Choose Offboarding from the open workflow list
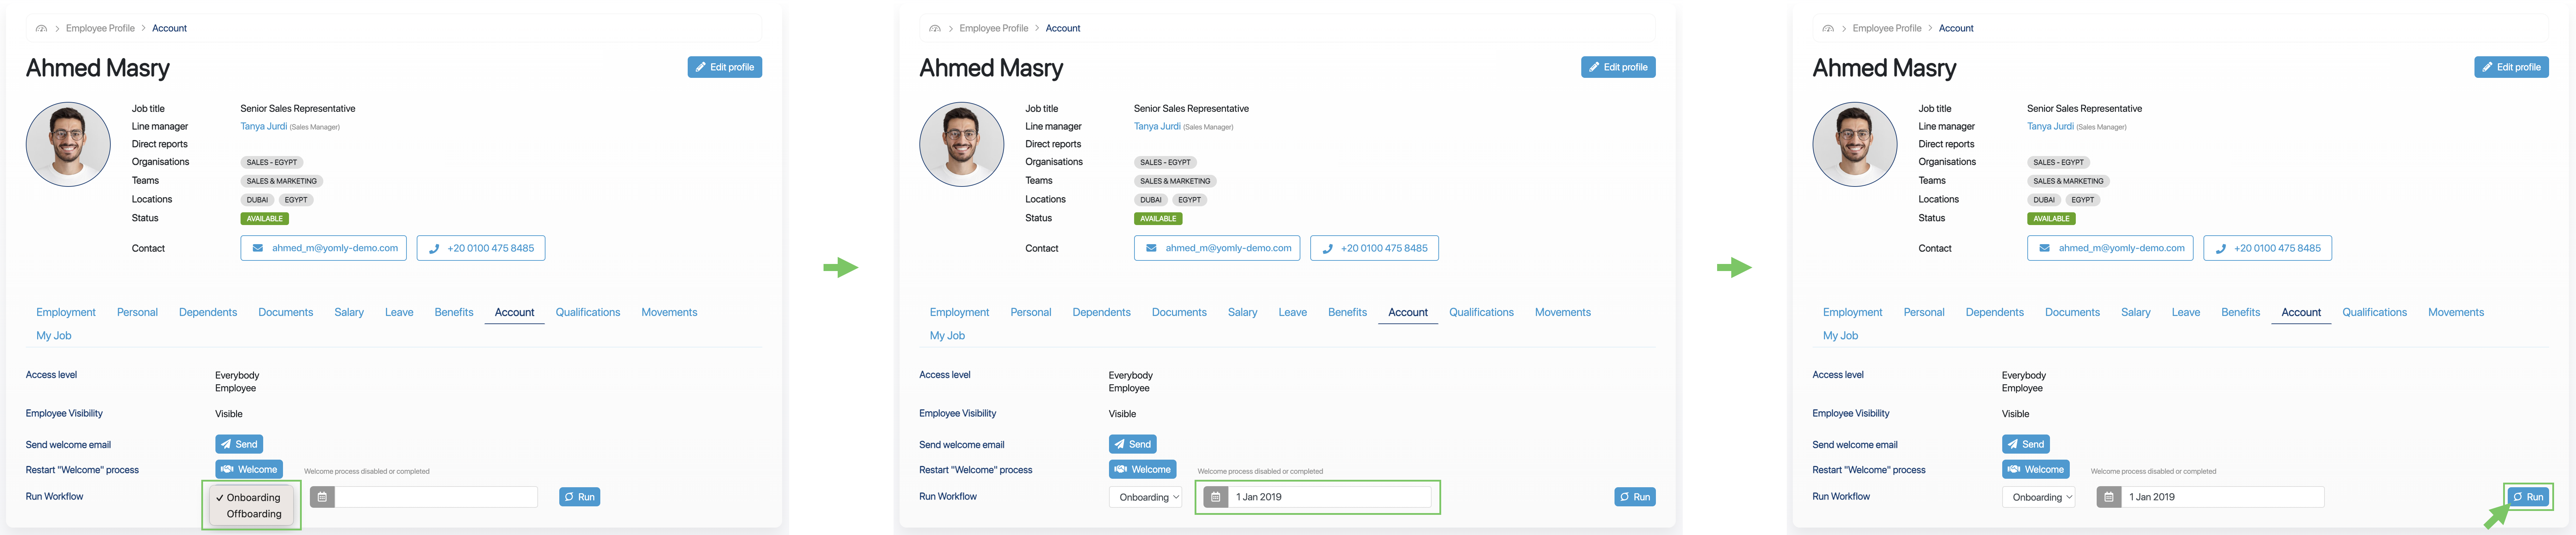The height and width of the screenshot is (535, 2576). (254, 514)
